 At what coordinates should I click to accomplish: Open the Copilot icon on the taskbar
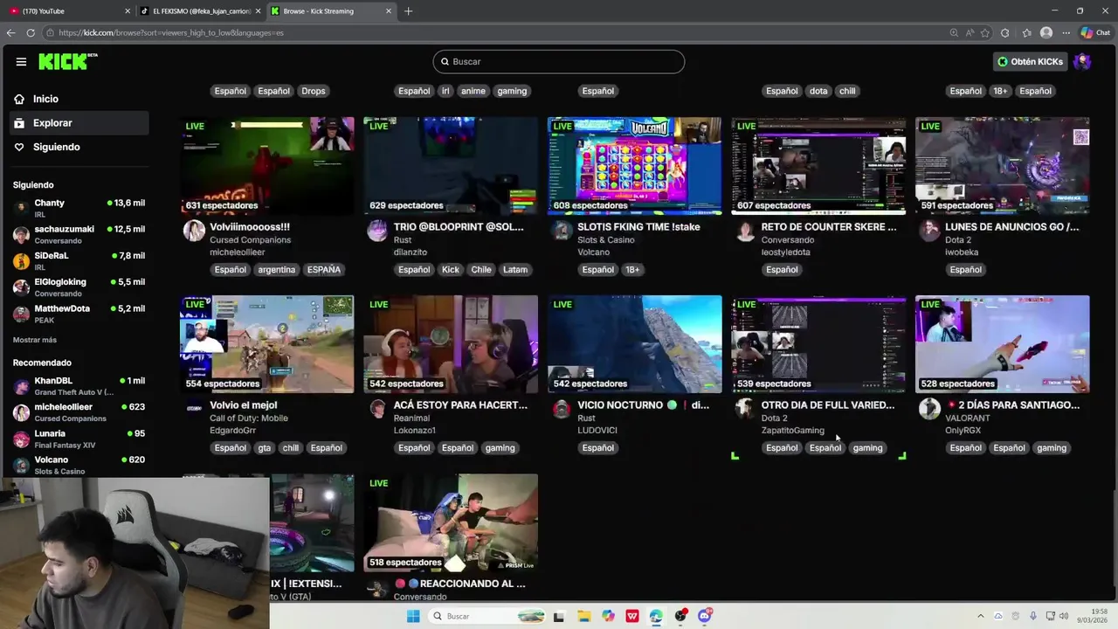pos(608,616)
